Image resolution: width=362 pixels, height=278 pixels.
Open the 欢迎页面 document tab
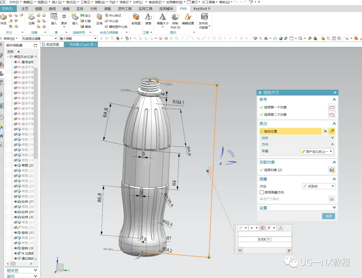51,45
